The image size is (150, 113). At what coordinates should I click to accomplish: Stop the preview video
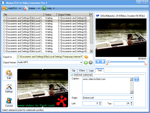tap(103, 61)
